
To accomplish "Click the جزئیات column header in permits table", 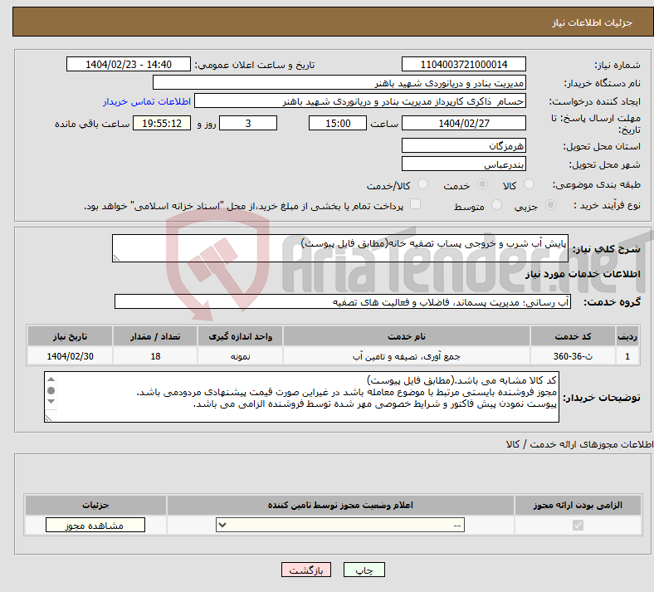I will (95, 505).
